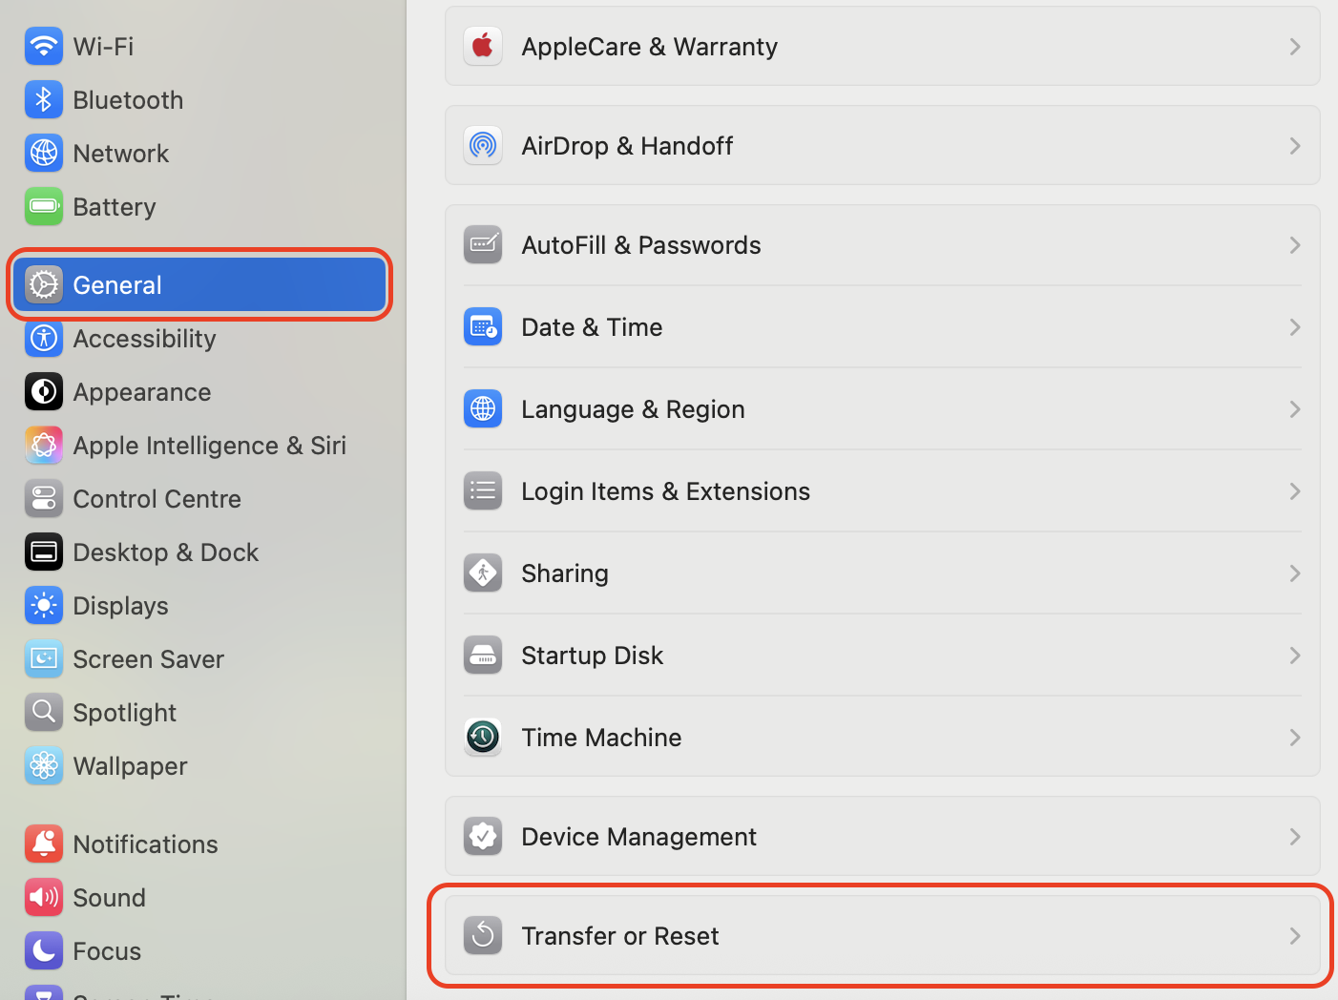The width and height of the screenshot is (1338, 1000).
Task: Click the Bluetooth icon
Action: pos(44,99)
